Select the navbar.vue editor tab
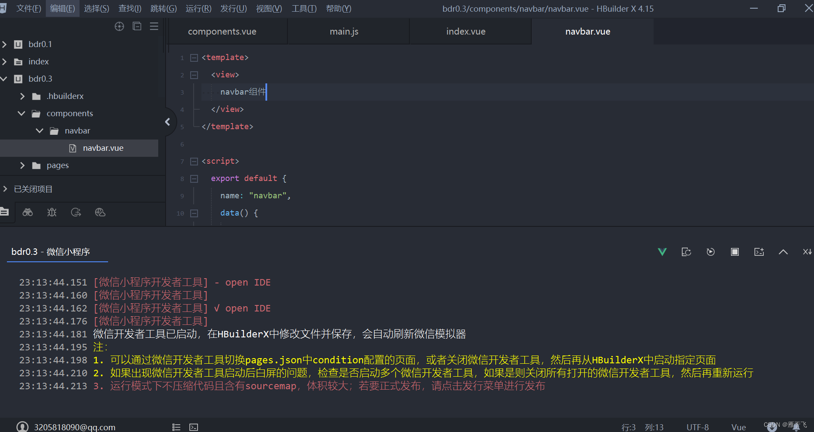 click(588, 32)
